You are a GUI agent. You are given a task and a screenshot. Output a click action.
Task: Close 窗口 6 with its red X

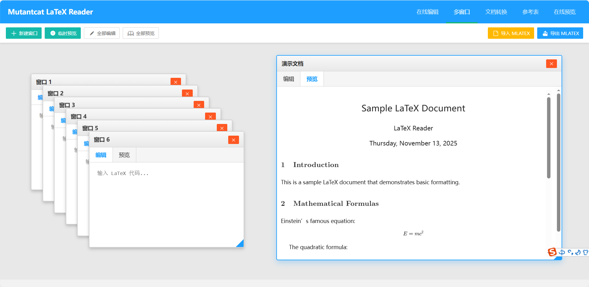tap(233, 140)
